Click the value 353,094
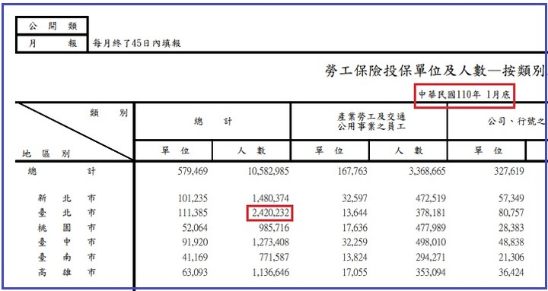The width and height of the screenshot is (548, 291). tap(431, 272)
